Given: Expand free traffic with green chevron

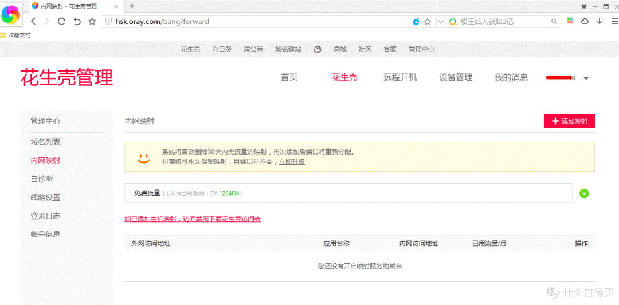Looking at the screenshot, I should [x=584, y=193].
